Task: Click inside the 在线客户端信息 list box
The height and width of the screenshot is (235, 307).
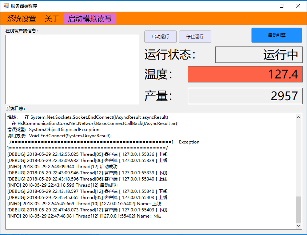Action: pos(72,69)
